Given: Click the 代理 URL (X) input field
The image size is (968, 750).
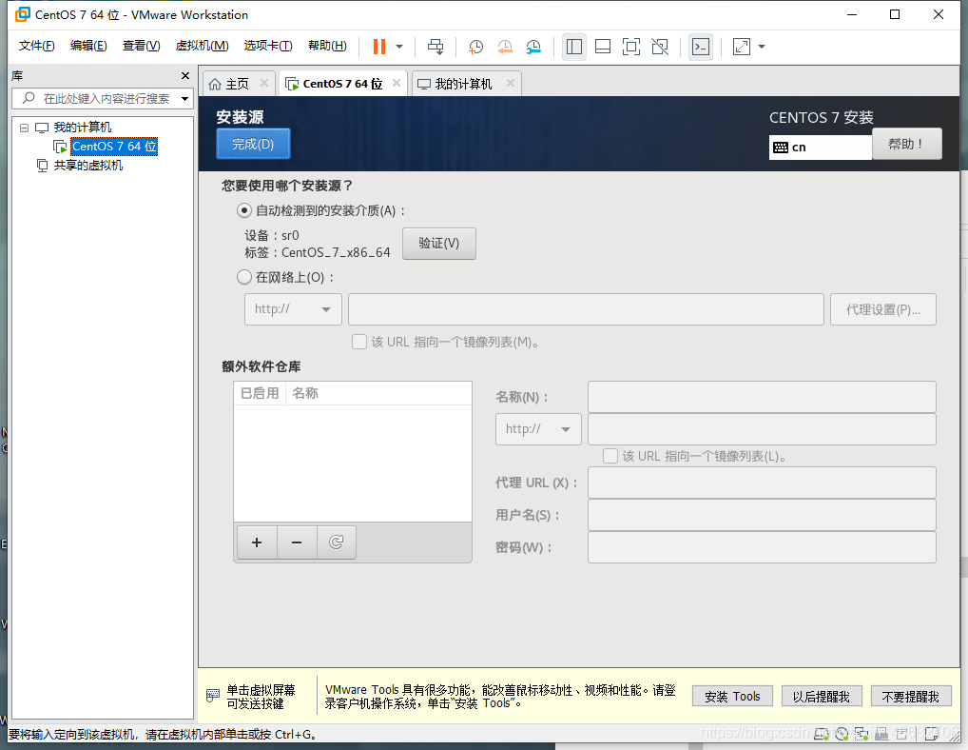Looking at the screenshot, I should point(762,483).
